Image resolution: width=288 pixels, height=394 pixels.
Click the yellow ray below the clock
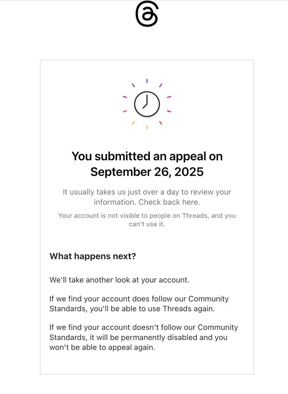[x=147, y=127]
